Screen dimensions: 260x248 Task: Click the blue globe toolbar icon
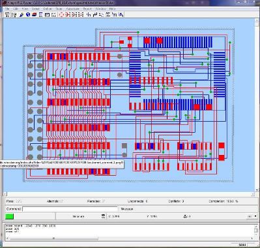[x=28, y=14]
